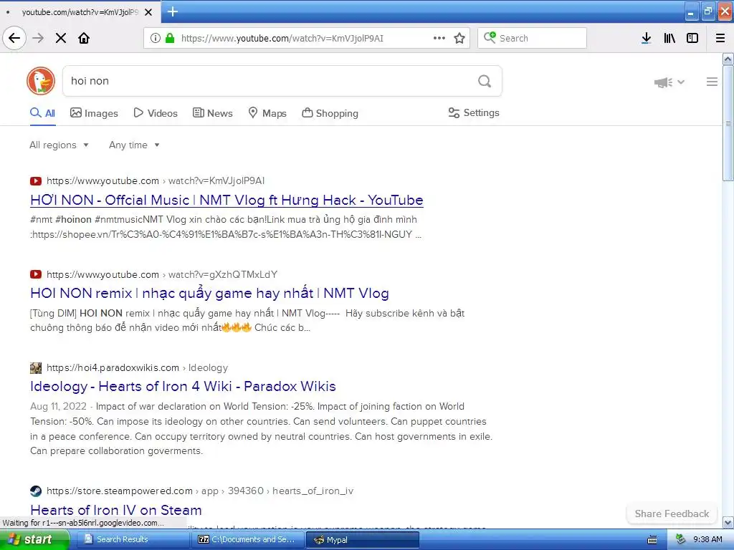
Task: Open Hearts of Iron IV on Steam link
Action: point(115,510)
